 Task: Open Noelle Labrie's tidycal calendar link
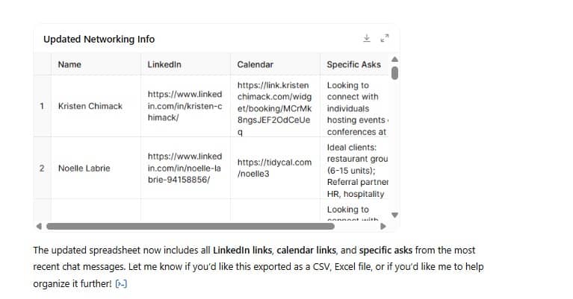coord(274,168)
